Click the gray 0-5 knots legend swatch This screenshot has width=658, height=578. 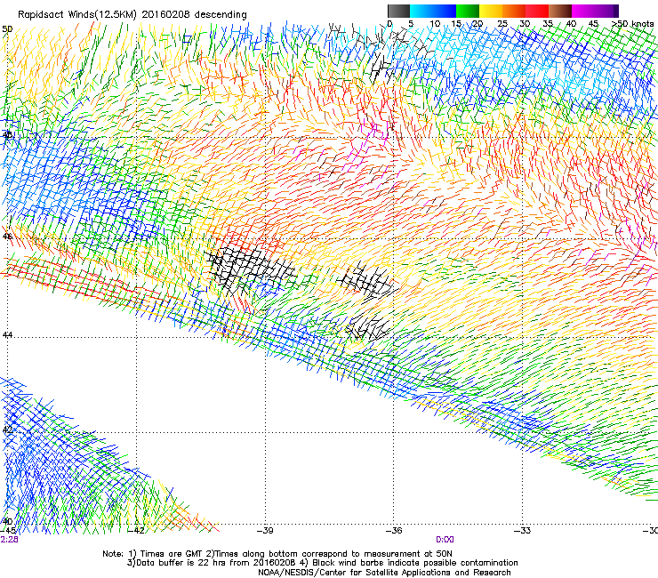click(398, 11)
